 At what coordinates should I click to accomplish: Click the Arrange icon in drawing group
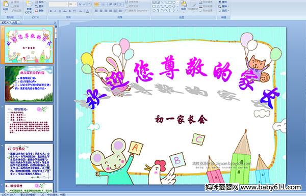coord(184,6)
